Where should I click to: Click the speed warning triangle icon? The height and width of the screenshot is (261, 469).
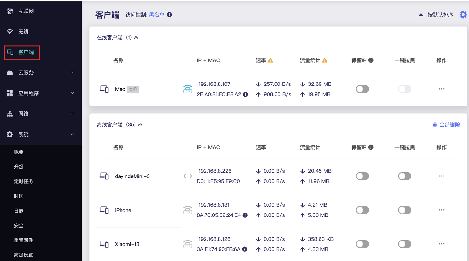[270, 60]
